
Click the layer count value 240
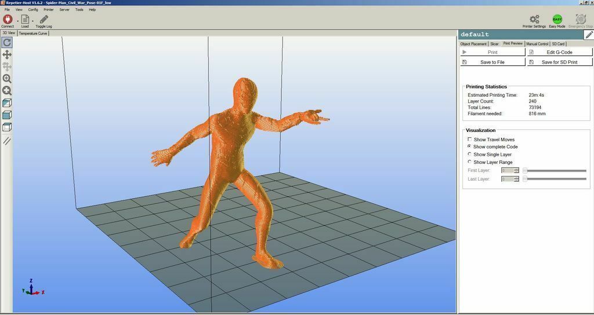click(x=533, y=101)
